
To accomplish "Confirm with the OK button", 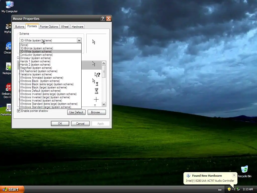I will click(x=60, y=124).
